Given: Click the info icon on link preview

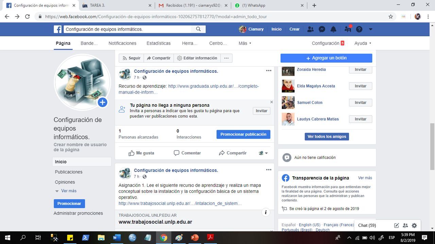Looking at the screenshot, I should [266, 212].
